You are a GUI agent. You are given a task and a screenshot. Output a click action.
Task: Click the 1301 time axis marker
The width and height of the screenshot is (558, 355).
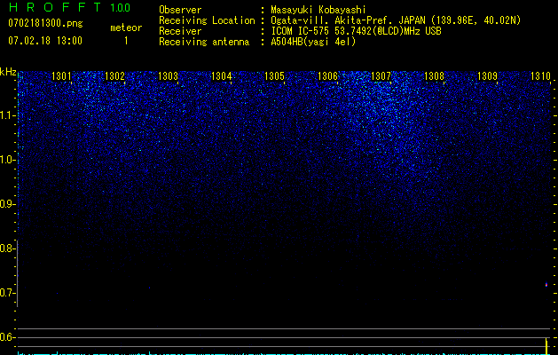click(x=61, y=76)
